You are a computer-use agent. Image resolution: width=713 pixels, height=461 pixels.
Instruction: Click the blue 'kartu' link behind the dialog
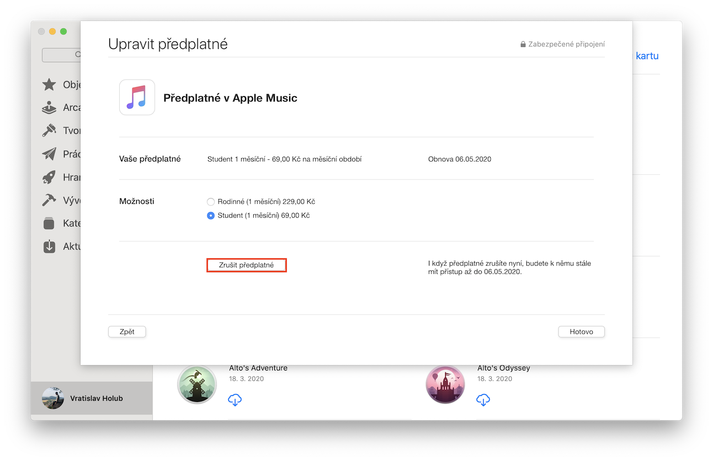pos(647,56)
